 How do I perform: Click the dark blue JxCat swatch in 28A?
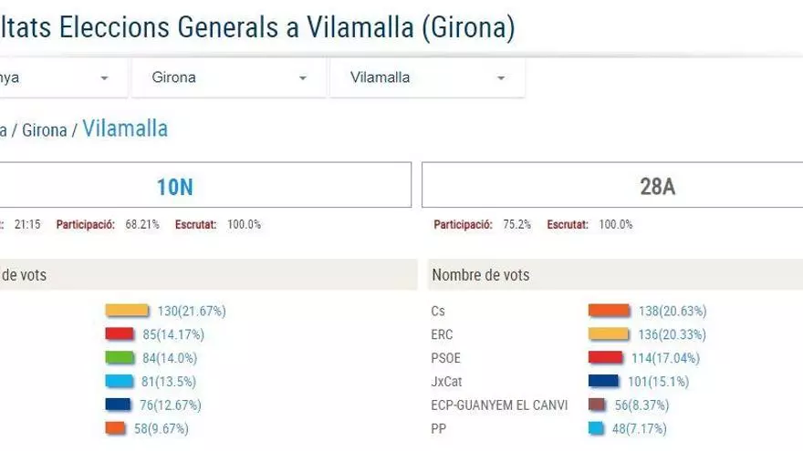point(603,382)
